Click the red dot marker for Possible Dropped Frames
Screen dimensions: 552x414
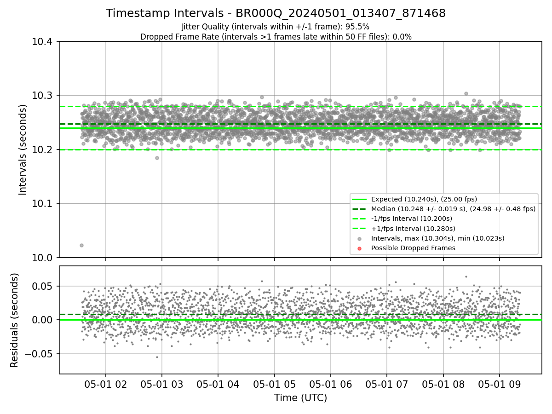tap(360, 248)
